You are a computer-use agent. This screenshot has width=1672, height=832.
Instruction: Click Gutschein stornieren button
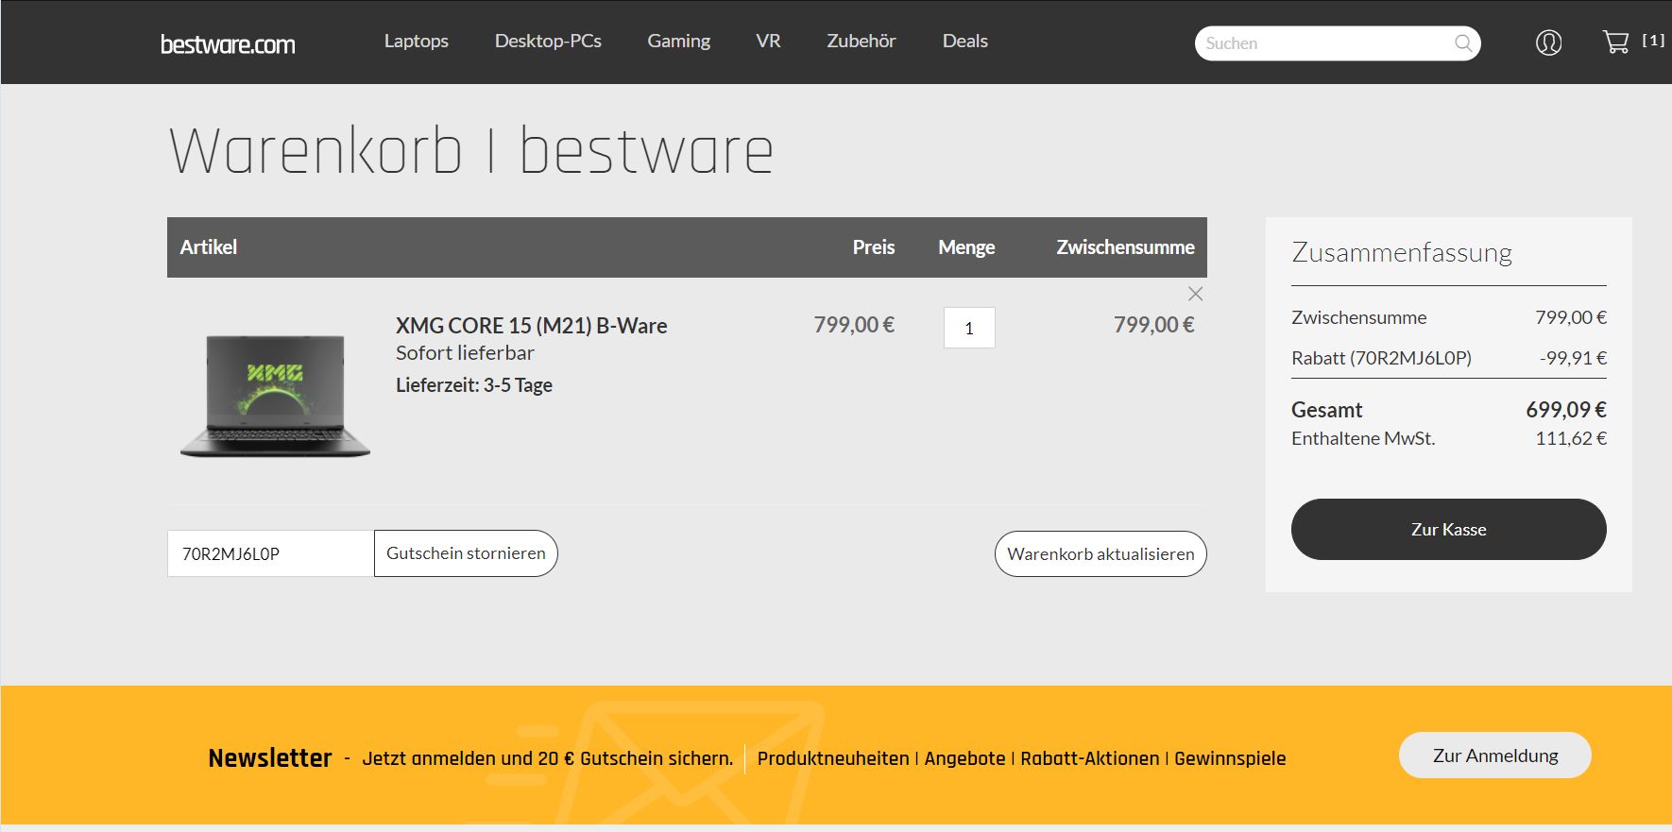coord(466,553)
